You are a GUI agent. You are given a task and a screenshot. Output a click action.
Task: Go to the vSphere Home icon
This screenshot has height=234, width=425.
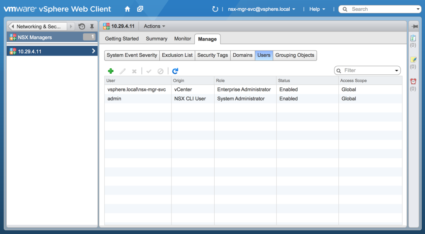[127, 9]
